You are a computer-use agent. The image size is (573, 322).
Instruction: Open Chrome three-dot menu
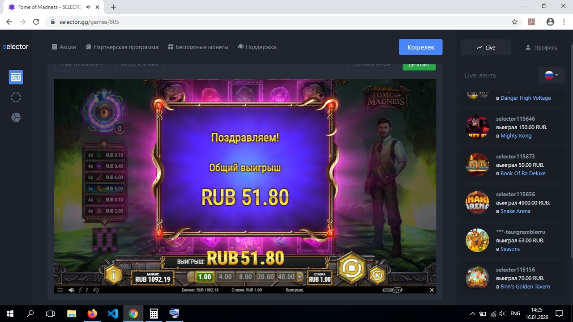[x=564, y=21]
